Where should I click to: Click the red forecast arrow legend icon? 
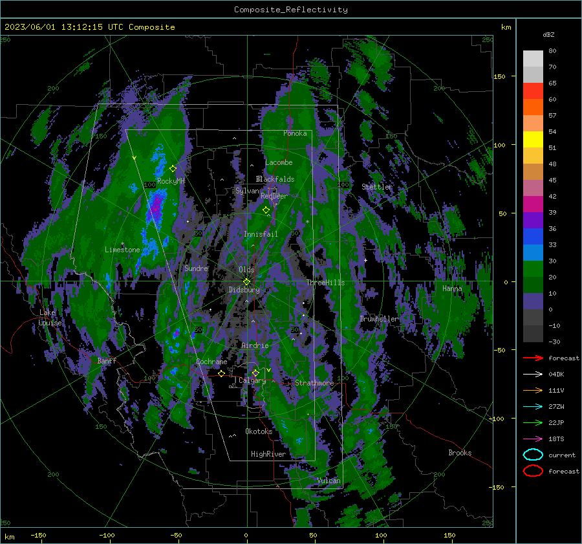click(533, 358)
